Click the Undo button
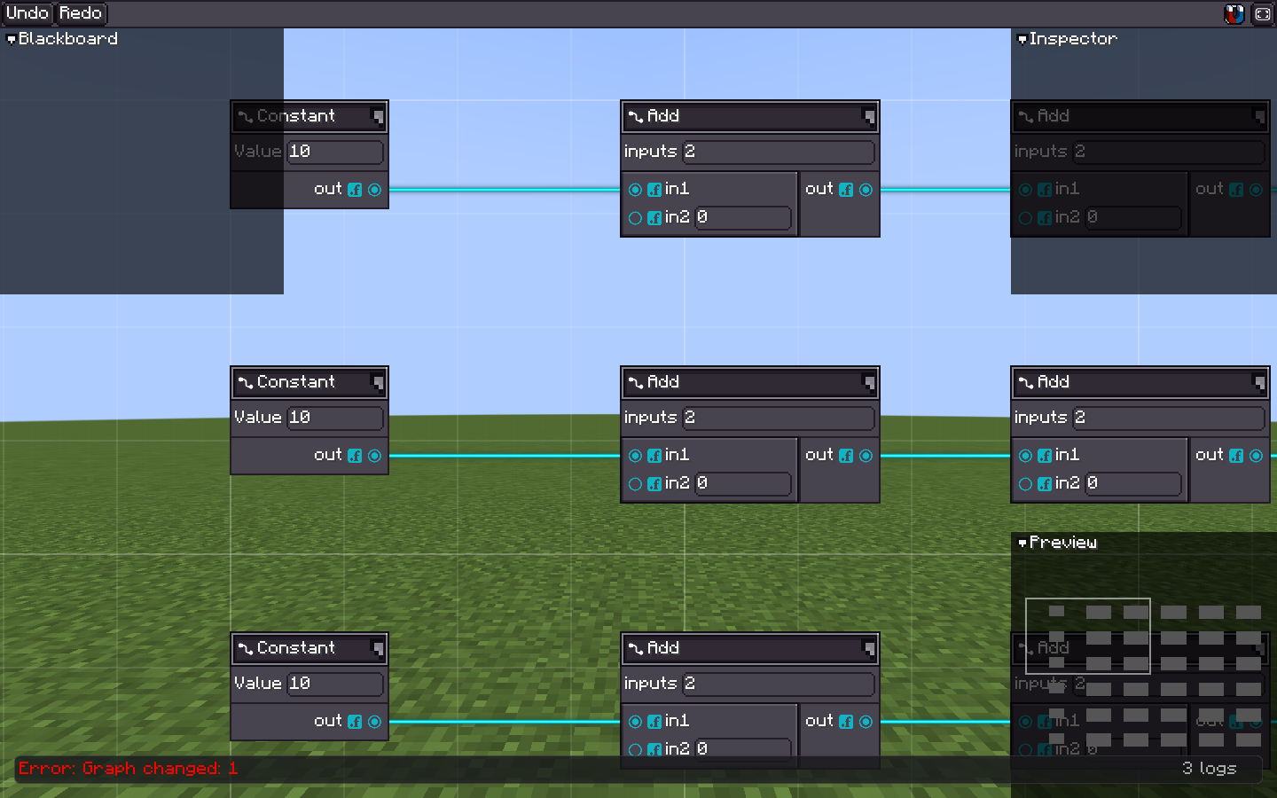This screenshot has height=798, width=1277. 27,13
